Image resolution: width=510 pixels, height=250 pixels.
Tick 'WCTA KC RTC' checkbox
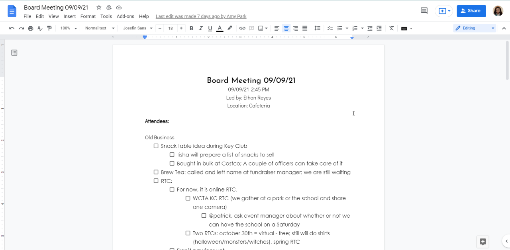(188, 198)
